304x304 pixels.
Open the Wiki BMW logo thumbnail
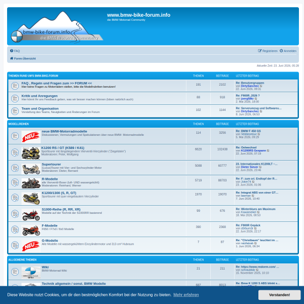(x=31, y=273)
